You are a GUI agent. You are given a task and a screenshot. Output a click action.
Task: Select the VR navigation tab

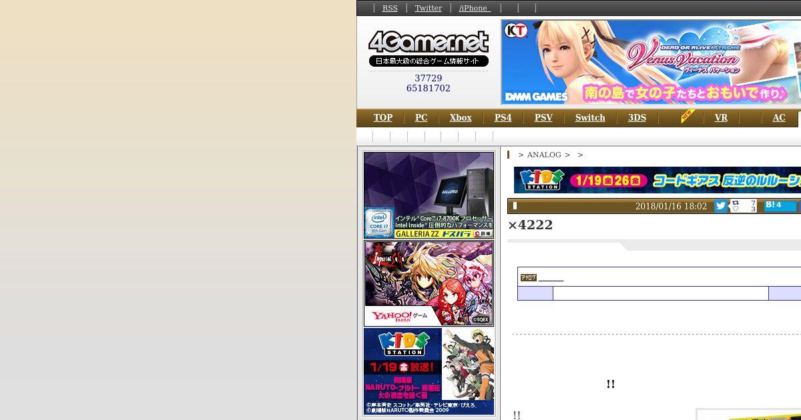pyautogui.click(x=721, y=117)
